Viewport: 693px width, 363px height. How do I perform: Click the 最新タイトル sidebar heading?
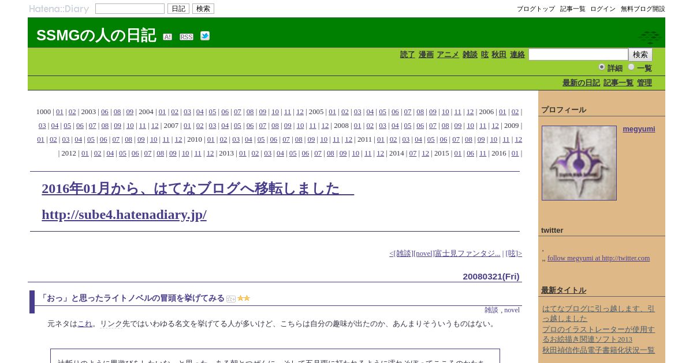click(x=564, y=290)
